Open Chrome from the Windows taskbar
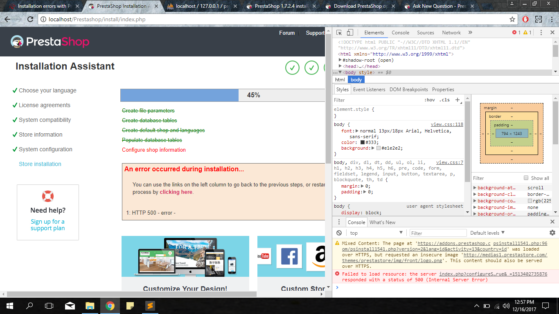The width and height of the screenshot is (559, 314). [x=110, y=306]
